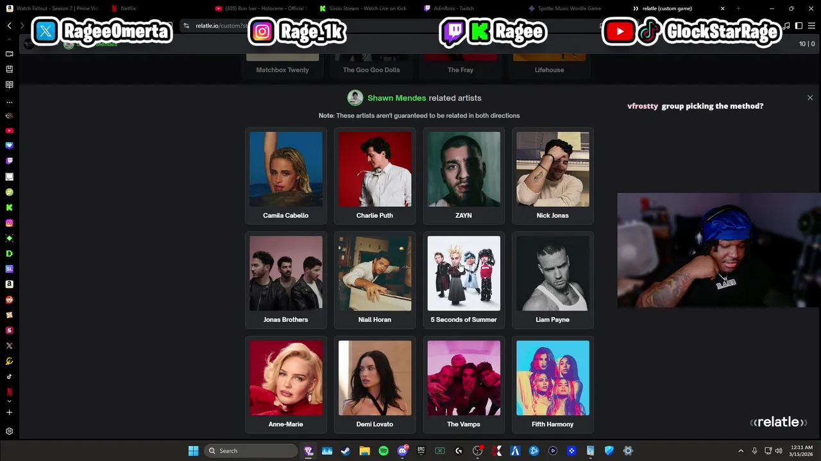Click the taskbar Search box

point(251,451)
